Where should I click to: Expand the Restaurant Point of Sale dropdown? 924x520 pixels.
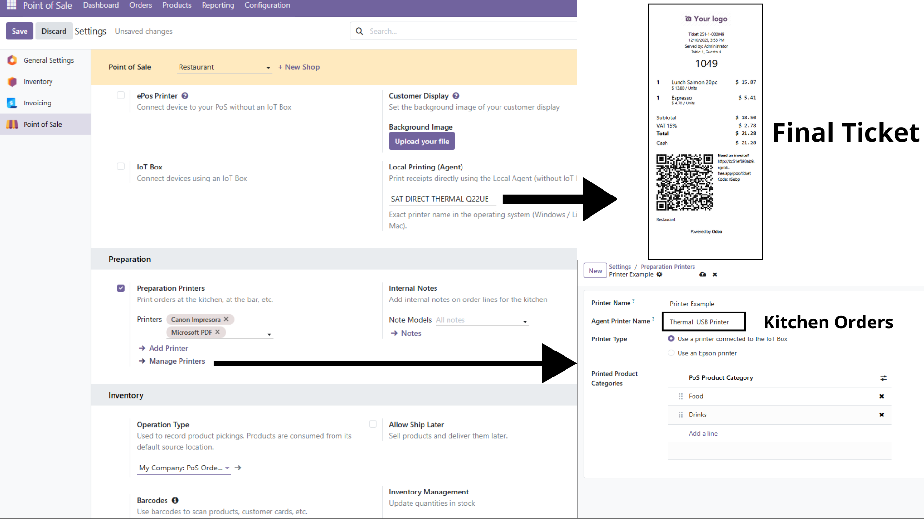click(268, 68)
